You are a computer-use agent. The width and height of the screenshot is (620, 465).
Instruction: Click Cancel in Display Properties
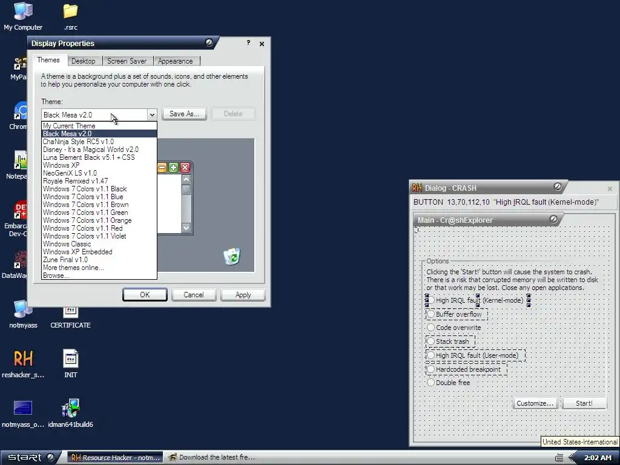point(193,295)
